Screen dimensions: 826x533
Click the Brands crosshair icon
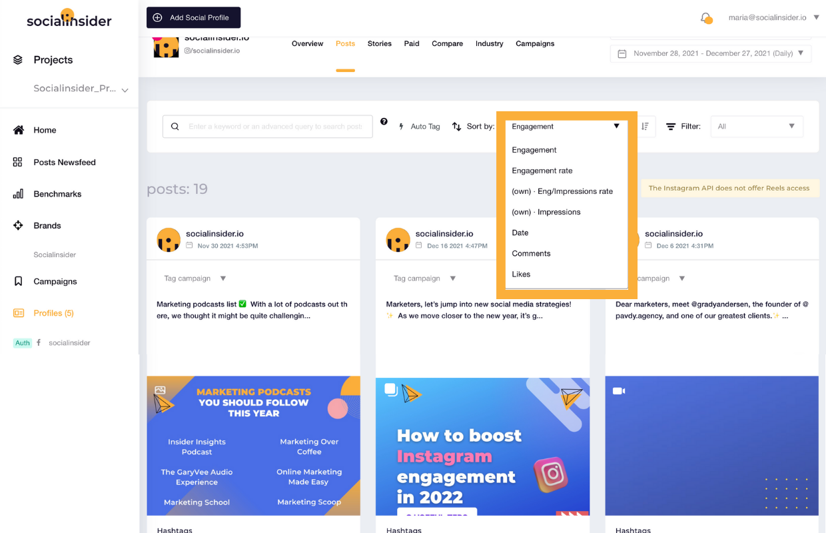tap(18, 226)
